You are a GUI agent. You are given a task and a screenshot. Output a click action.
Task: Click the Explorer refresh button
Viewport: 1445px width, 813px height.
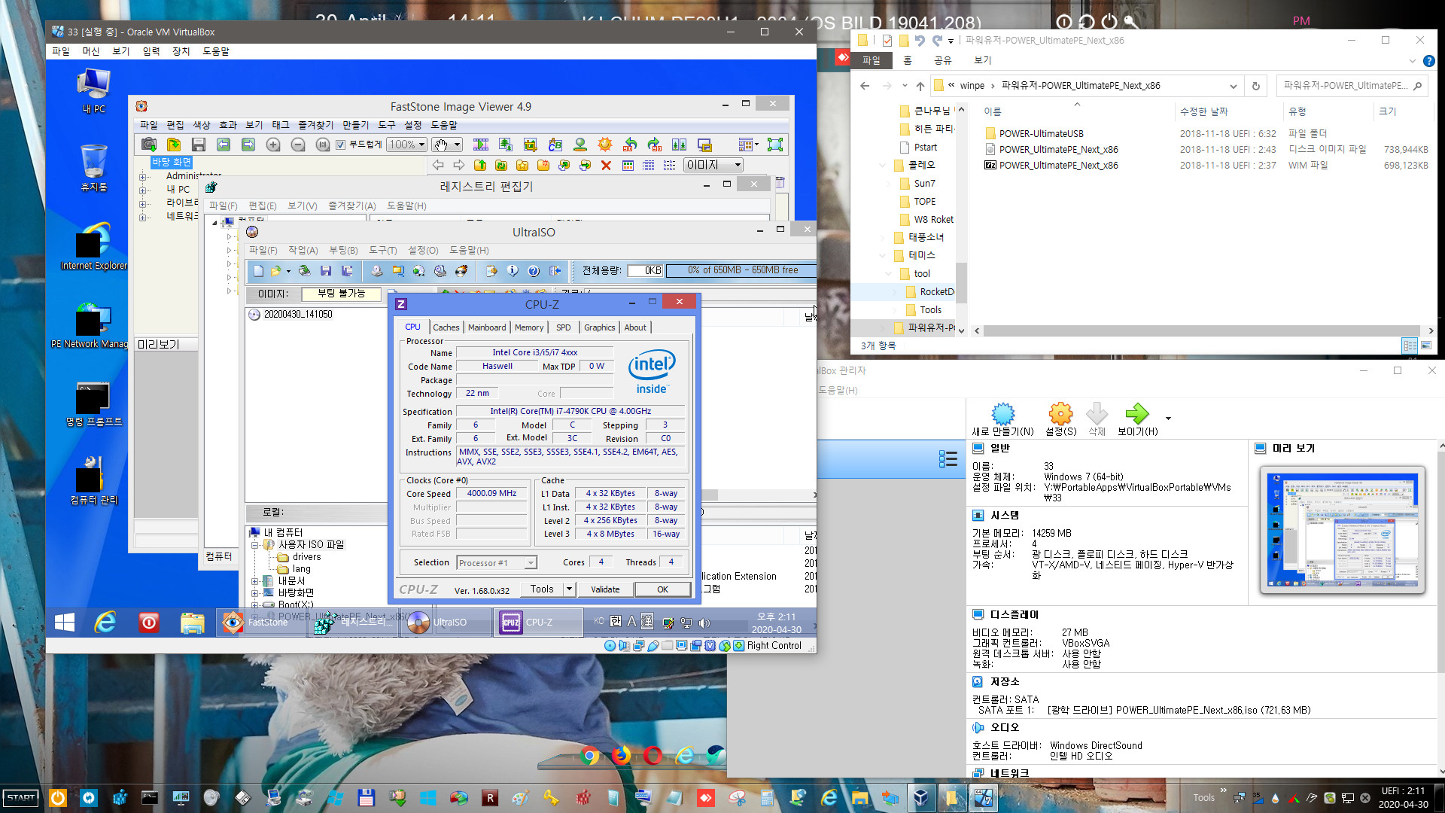[1255, 86]
